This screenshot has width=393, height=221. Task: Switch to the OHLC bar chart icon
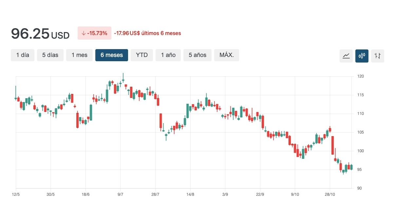click(378, 56)
